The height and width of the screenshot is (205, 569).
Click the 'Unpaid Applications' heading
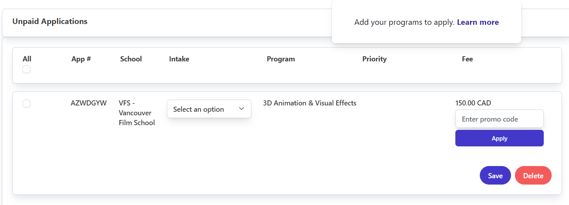pyautogui.click(x=50, y=21)
